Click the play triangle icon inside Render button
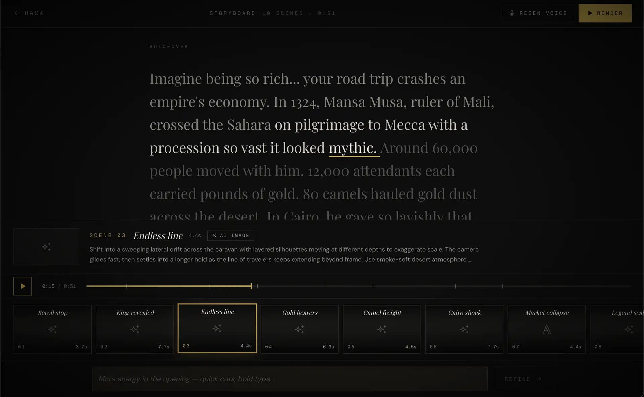Image resolution: width=644 pixels, height=397 pixels. (x=591, y=13)
